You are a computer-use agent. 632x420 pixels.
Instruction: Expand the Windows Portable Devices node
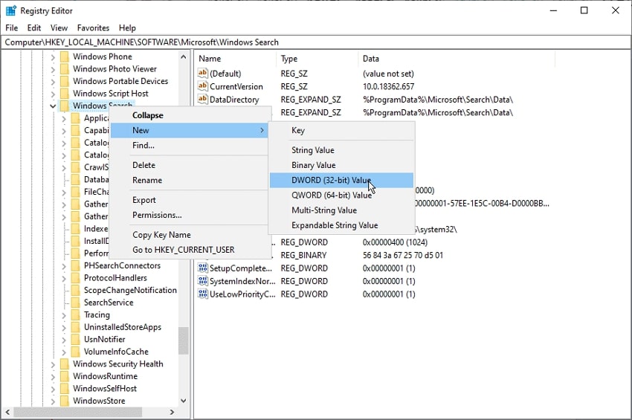click(x=53, y=82)
